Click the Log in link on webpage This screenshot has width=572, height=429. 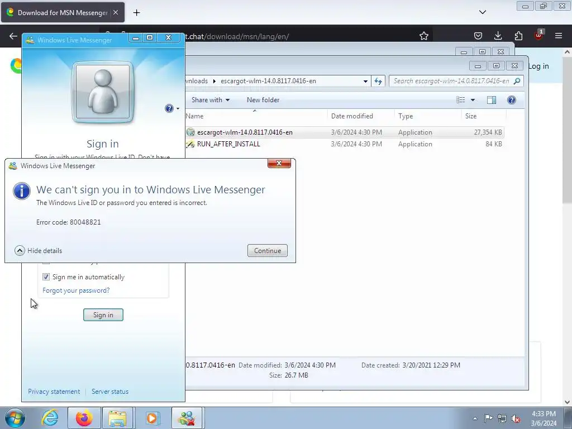click(x=538, y=66)
